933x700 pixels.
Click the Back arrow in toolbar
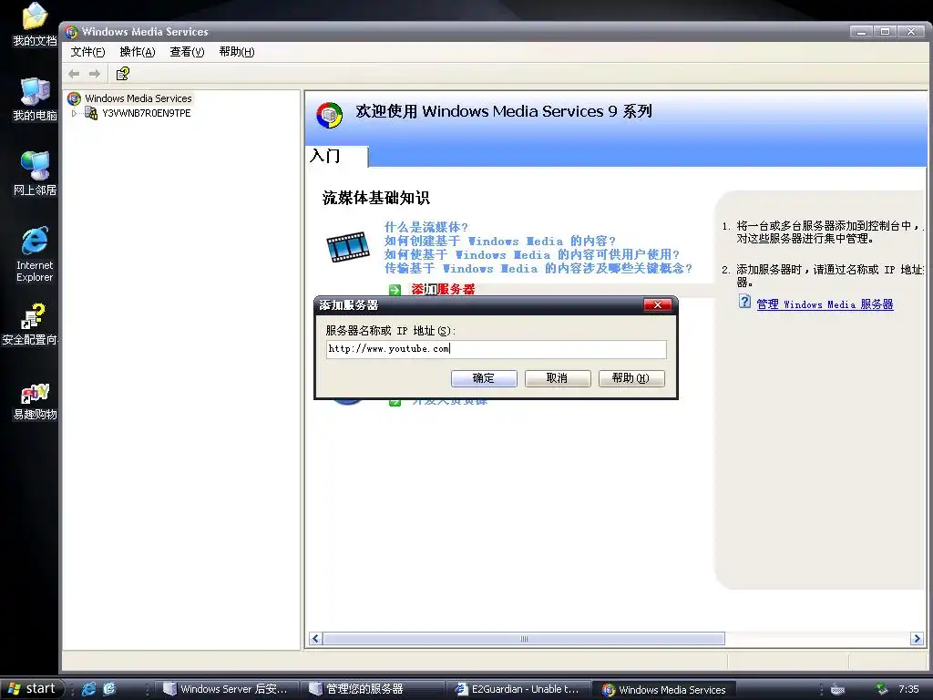tap(74, 74)
